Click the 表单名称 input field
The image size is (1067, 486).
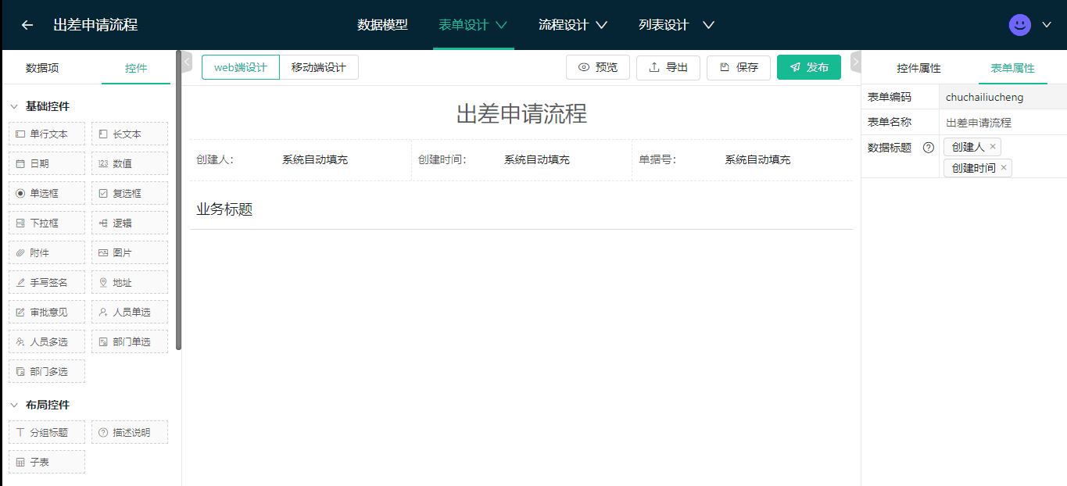pyautogui.click(x=1003, y=123)
